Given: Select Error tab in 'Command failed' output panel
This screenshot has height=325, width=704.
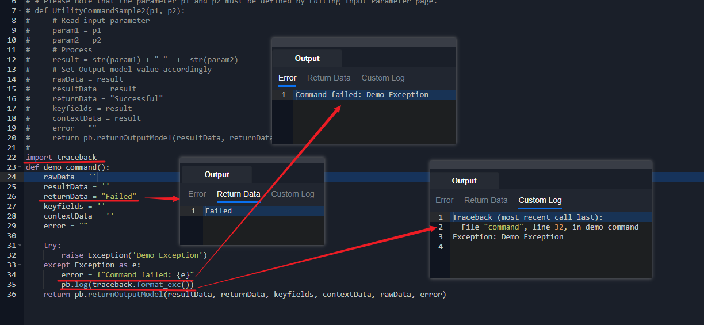Looking at the screenshot, I should (x=287, y=78).
